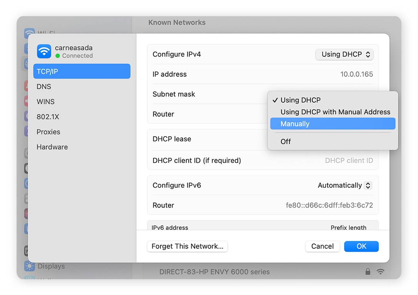Pick Using DHCP with Manual Address option

point(335,112)
